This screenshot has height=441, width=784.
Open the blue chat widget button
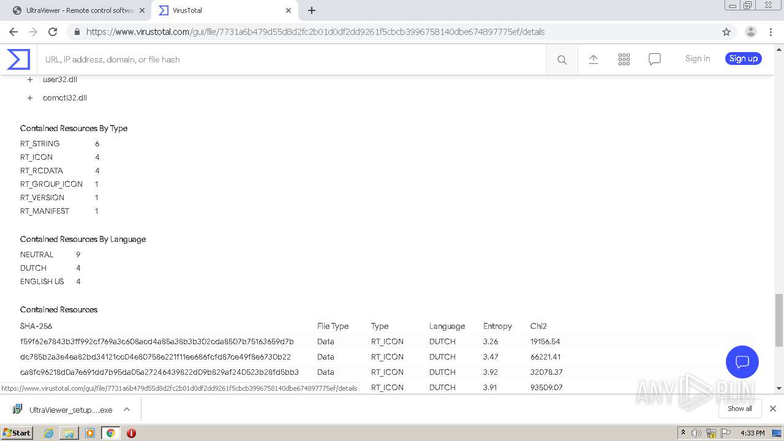[742, 361]
